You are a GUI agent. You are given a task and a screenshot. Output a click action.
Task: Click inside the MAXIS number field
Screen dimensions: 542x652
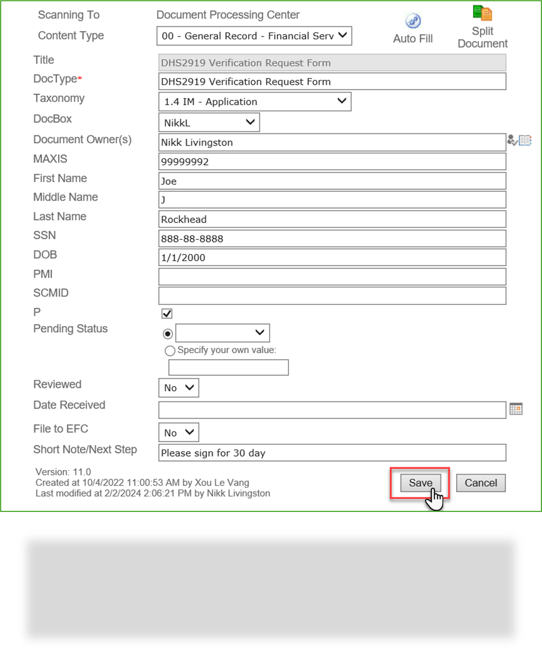pos(332,161)
